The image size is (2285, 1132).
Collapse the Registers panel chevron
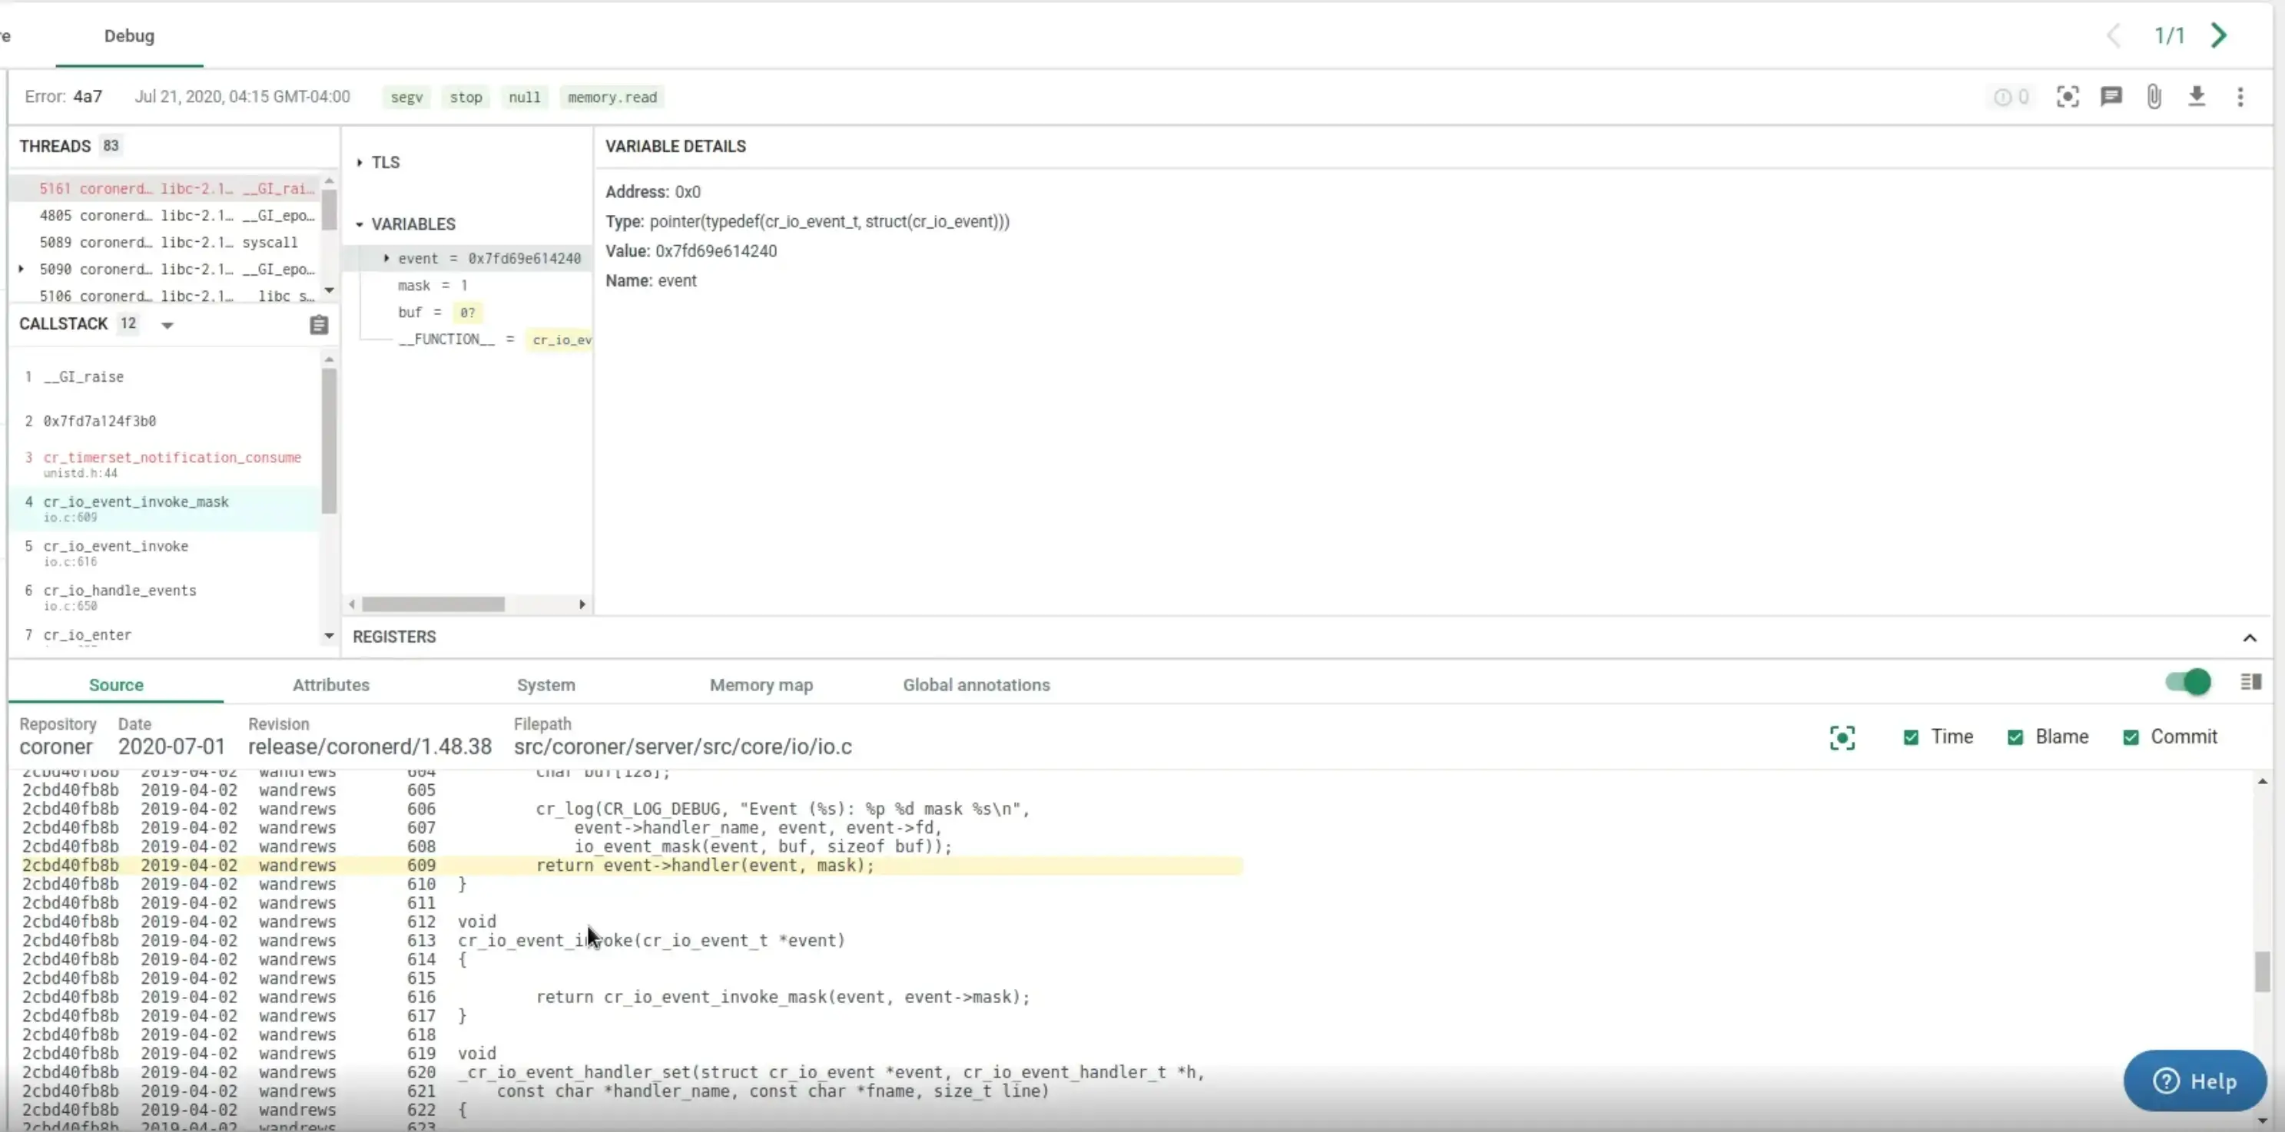2249,637
